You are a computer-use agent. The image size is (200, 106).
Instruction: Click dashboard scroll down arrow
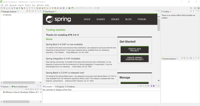[159, 80]
